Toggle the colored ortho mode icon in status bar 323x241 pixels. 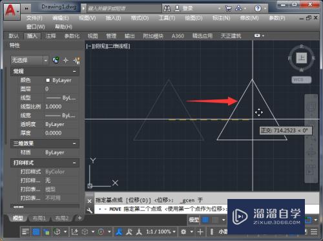coord(47,232)
